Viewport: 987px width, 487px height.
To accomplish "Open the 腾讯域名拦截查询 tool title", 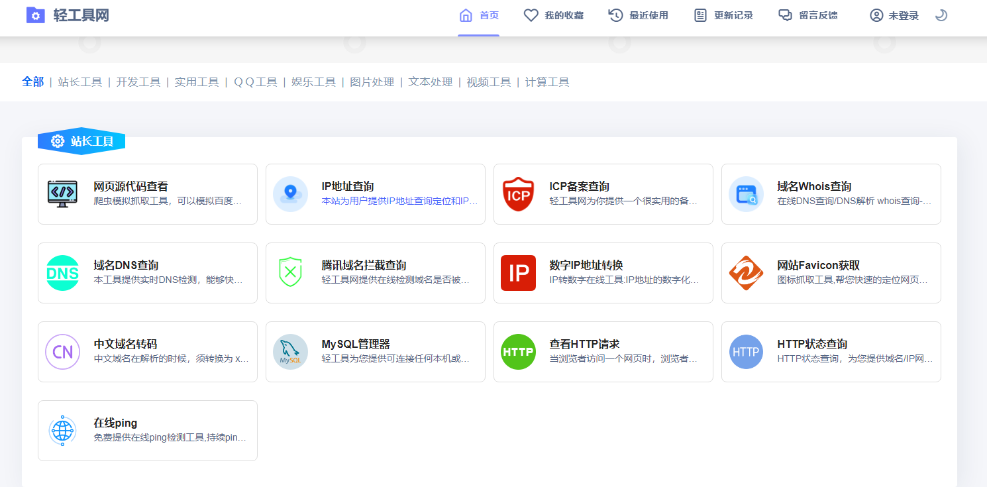I will pyautogui.click(x=364, y=266).
